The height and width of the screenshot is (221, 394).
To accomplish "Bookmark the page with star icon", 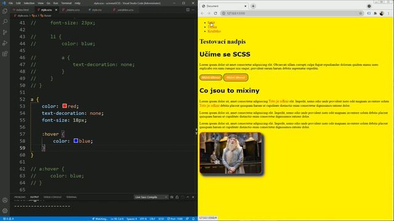I will pos(361,14).
